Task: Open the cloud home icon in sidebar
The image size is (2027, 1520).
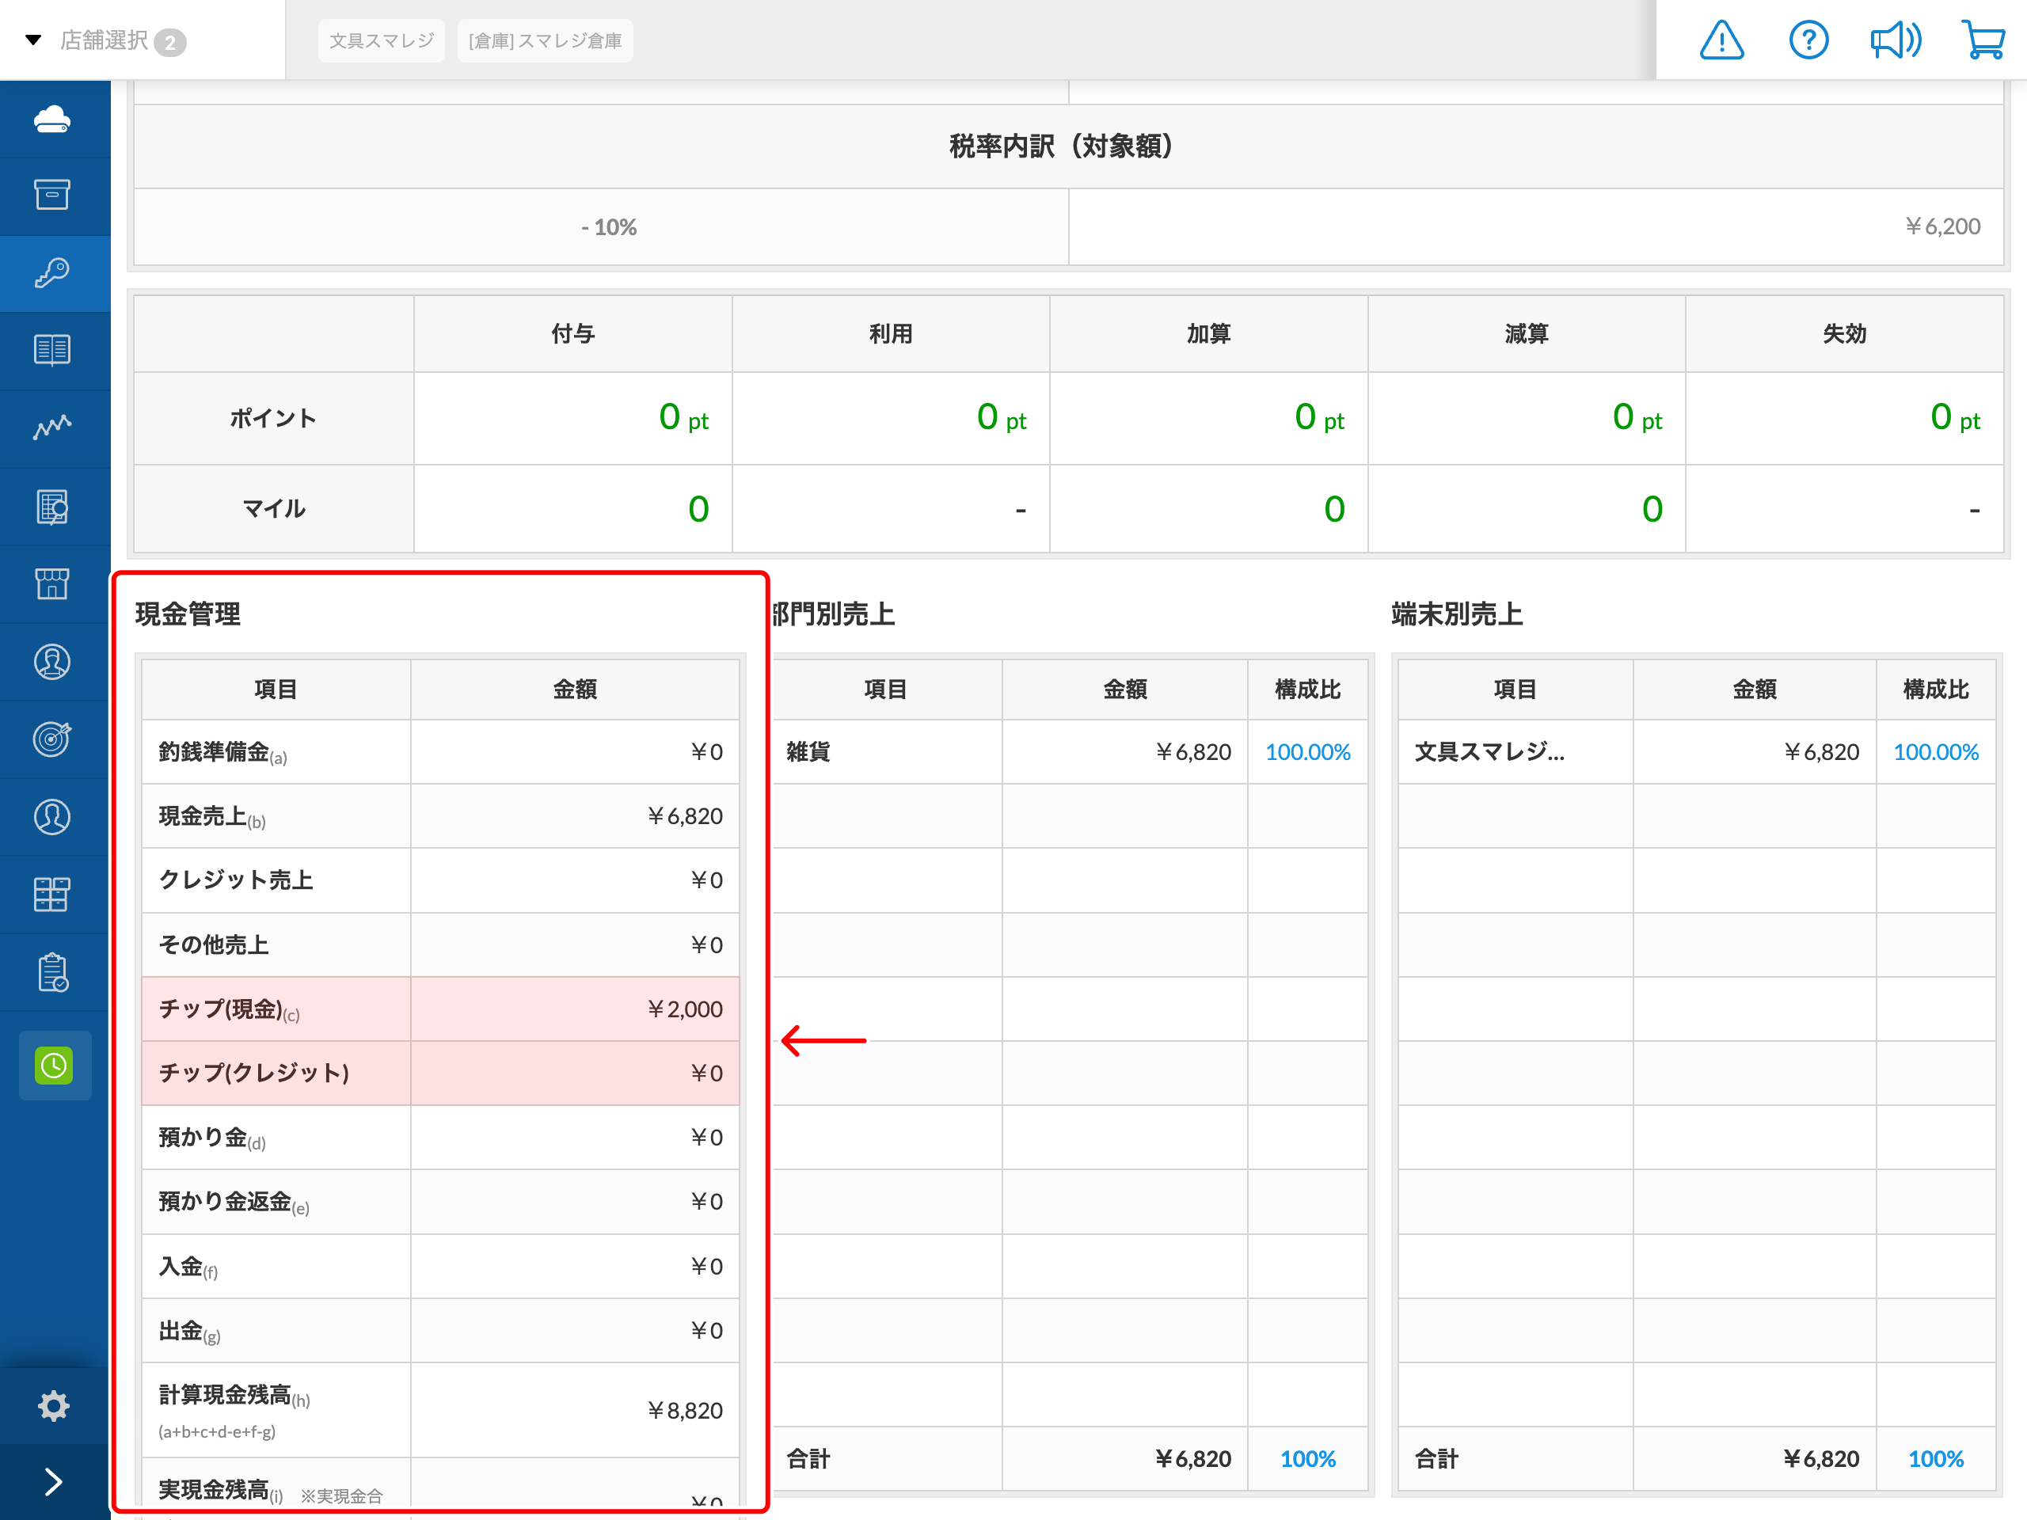Action: click(52, 119)
